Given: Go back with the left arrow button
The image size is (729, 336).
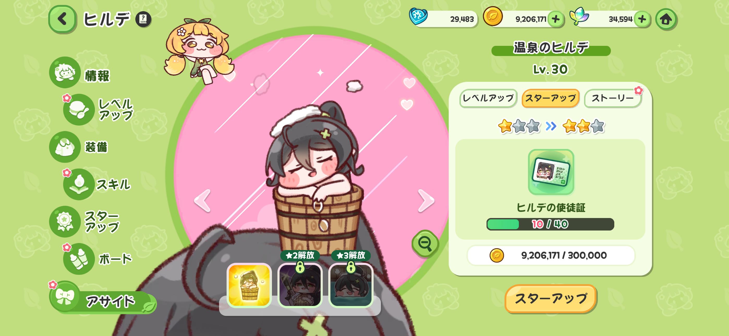Looking at the screenshot, I should click(x=62, y=19).
